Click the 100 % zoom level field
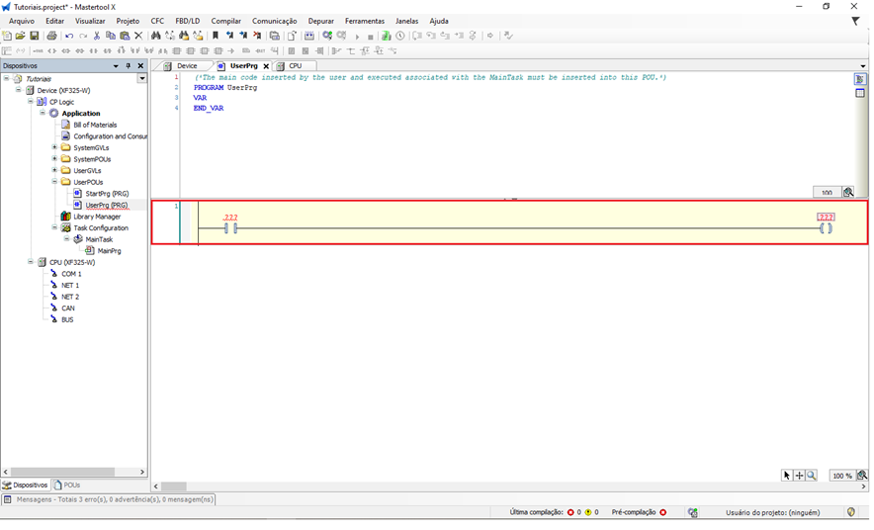874x530 pixels. [842, 476]
